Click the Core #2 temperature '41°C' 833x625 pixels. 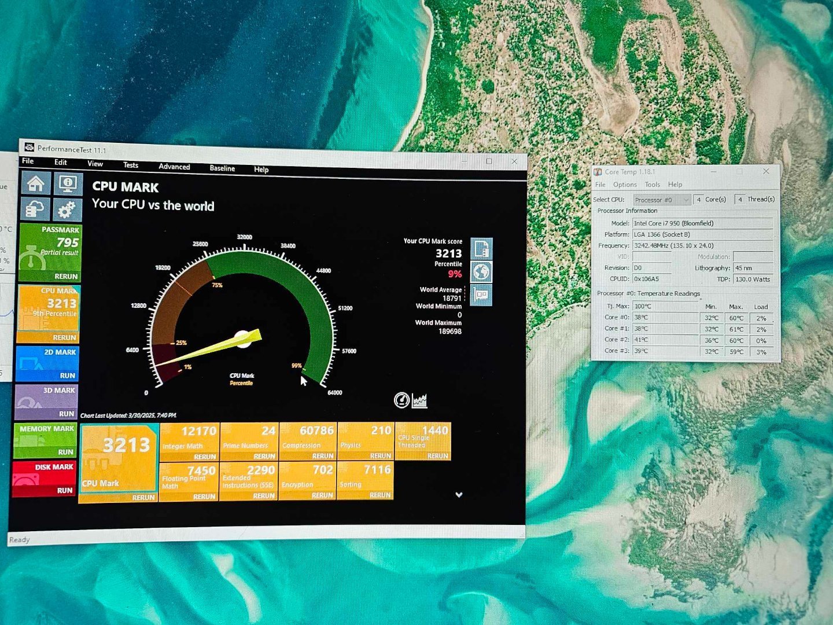(666, 340)
